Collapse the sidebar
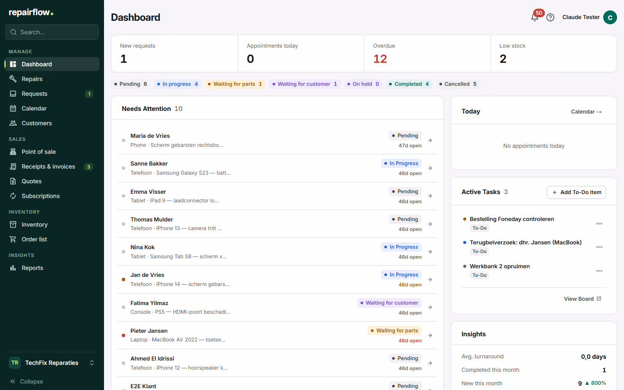 (26, 381)
